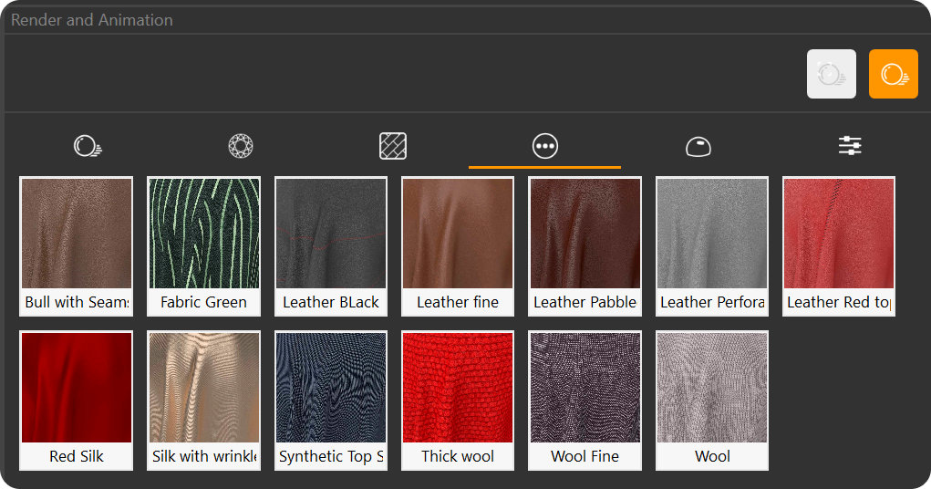Open the sliders settings tab icon
931x489 pixels.
pyautogui.click(x=850, y=146)
